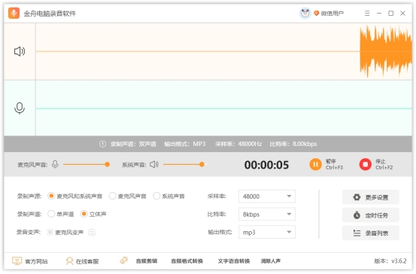The image size is (416, 274).
Task: Open 消除人声 vocal remover
Action: click(271, 261)
